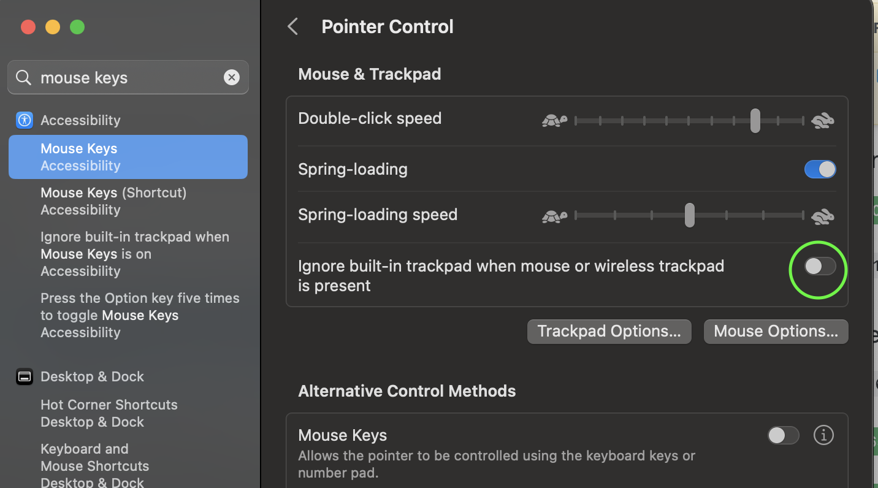Click the Accessibility icon in sidebar

[x=25, y=120]
